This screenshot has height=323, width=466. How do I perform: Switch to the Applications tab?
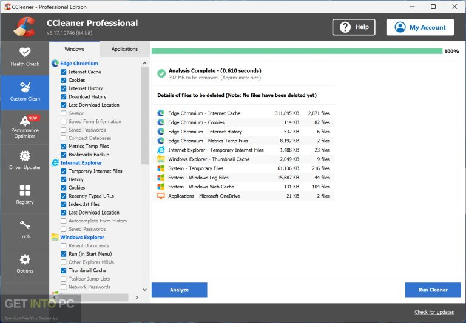click(x=124, y=49)
